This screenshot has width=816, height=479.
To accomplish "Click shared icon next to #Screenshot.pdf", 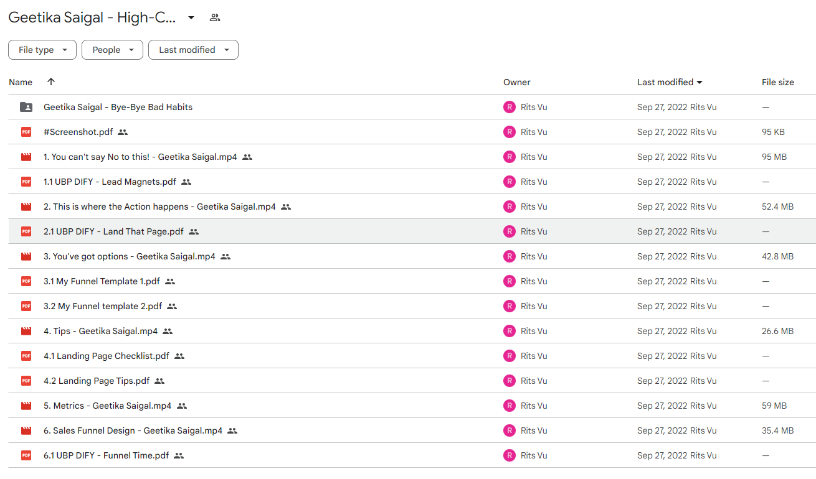I will pyautogui.click(x=123, y=132).
